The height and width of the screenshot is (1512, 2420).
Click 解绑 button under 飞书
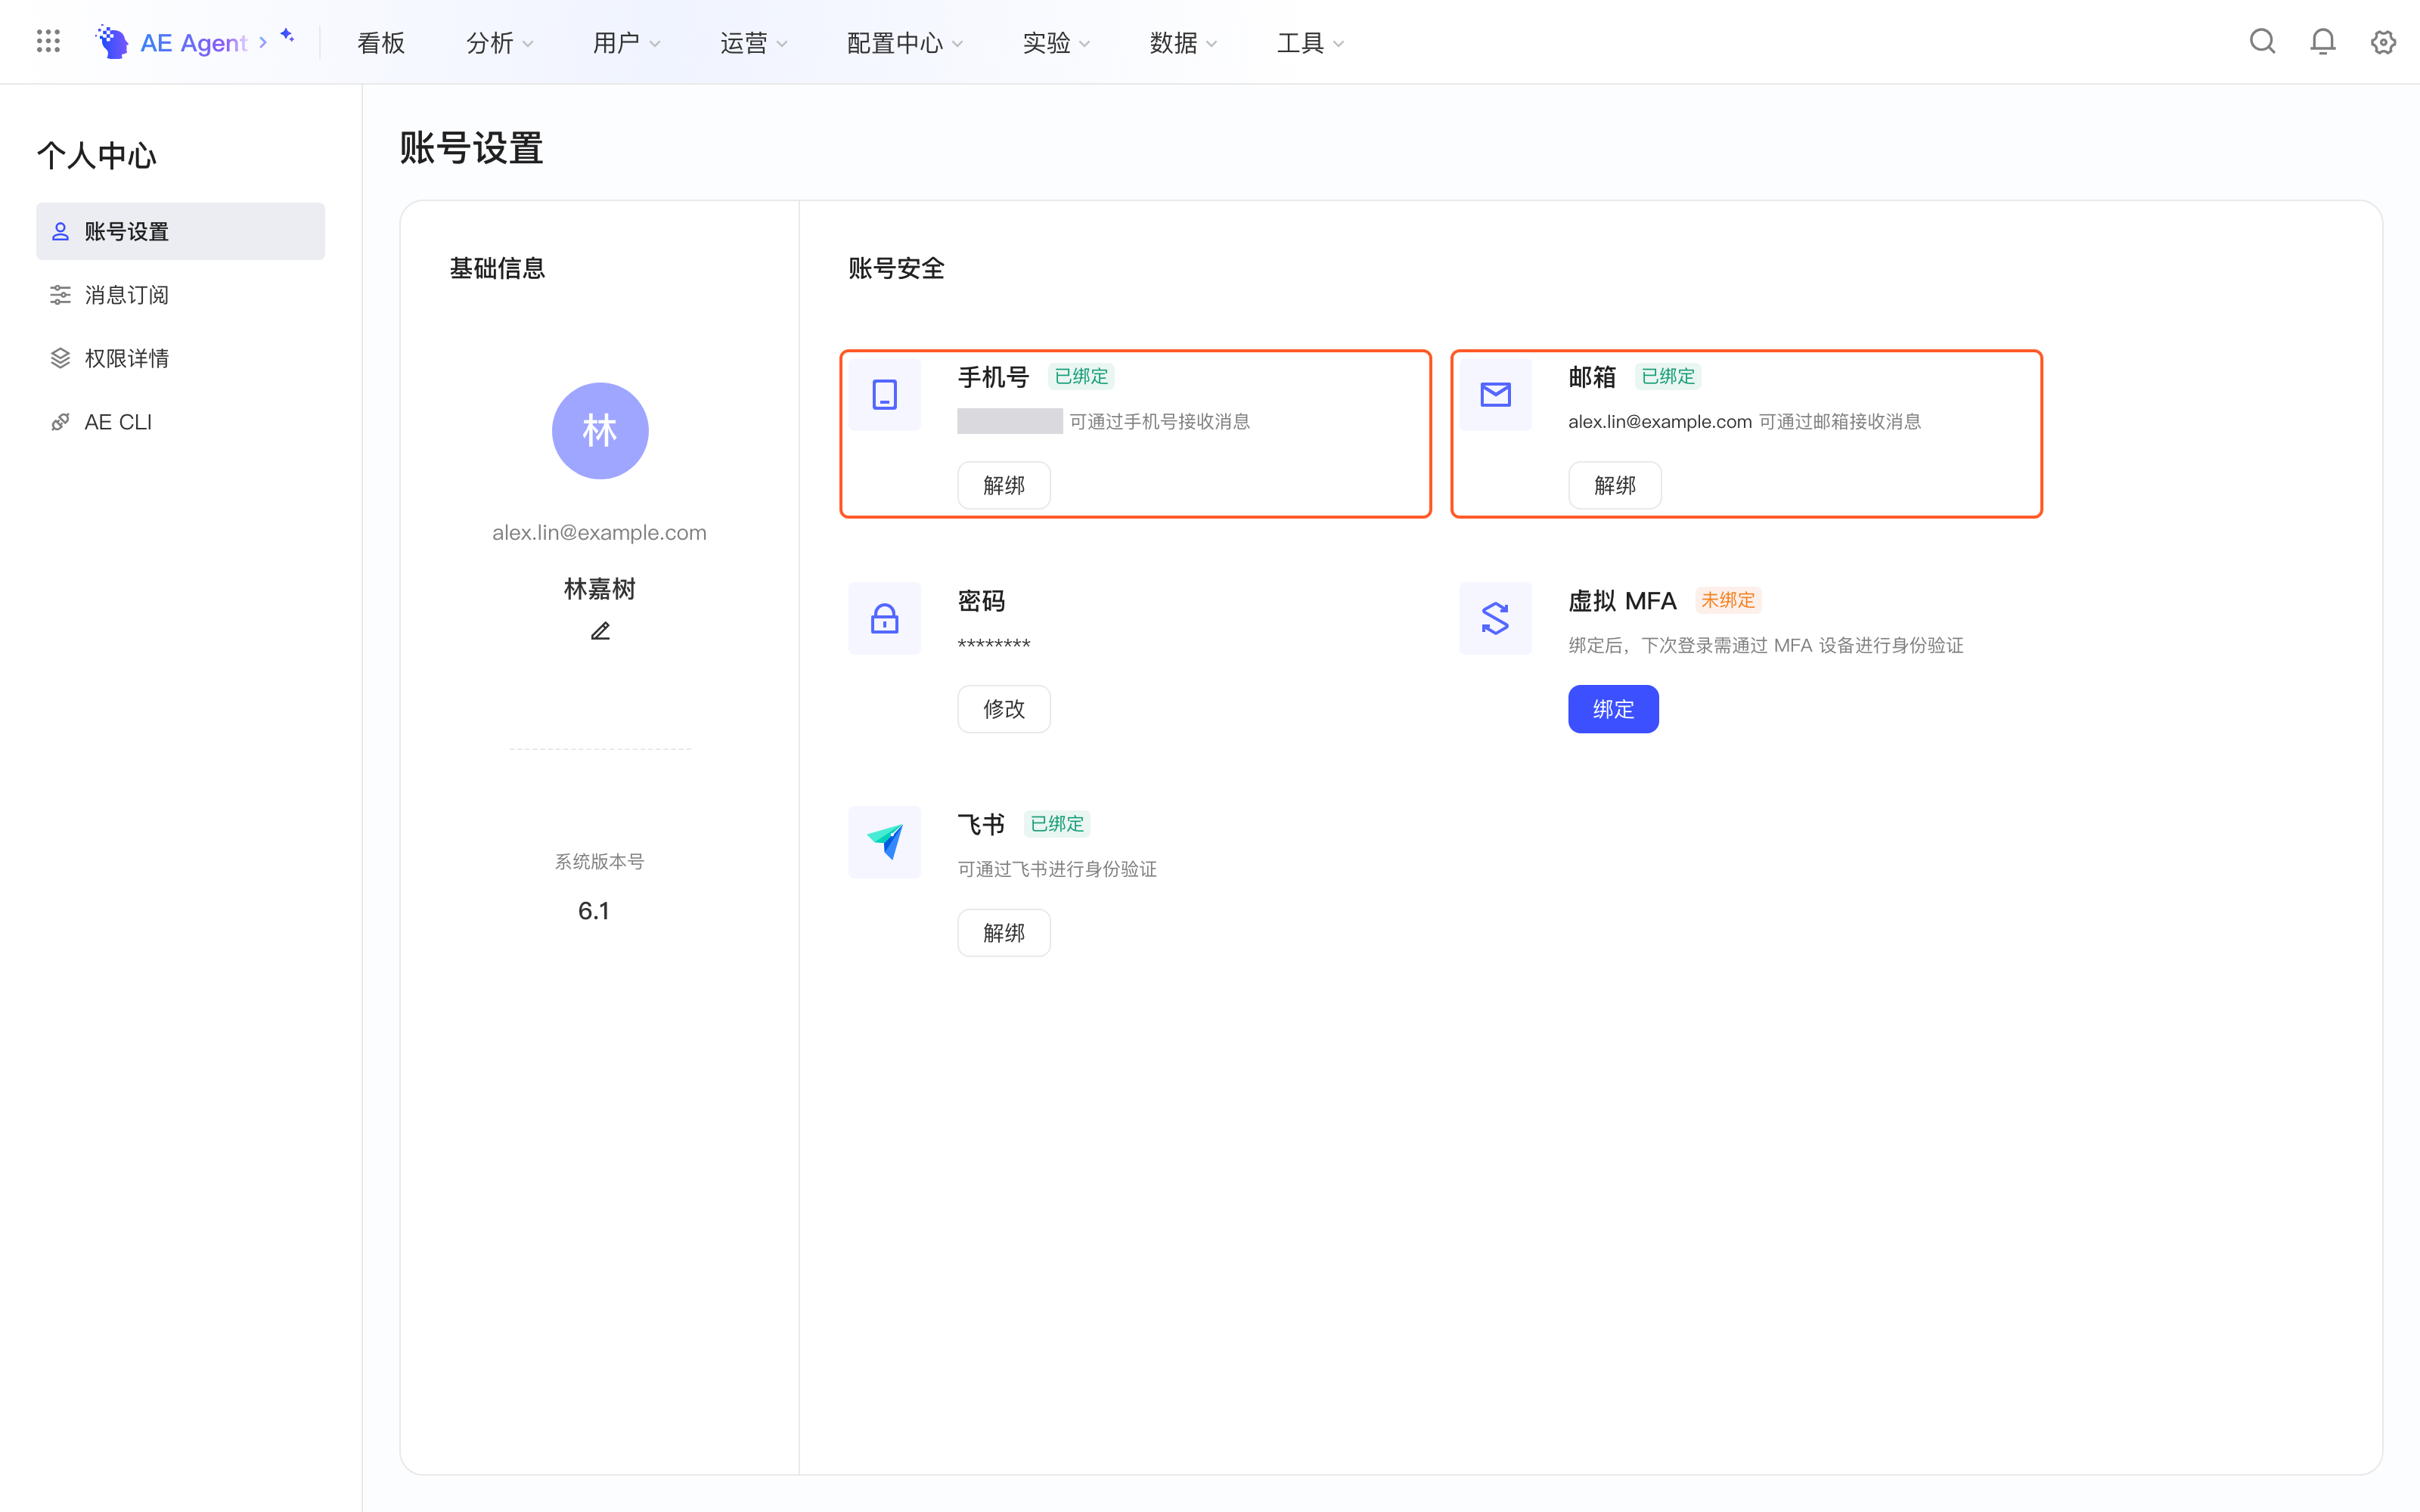click(x=1004, y=933)
